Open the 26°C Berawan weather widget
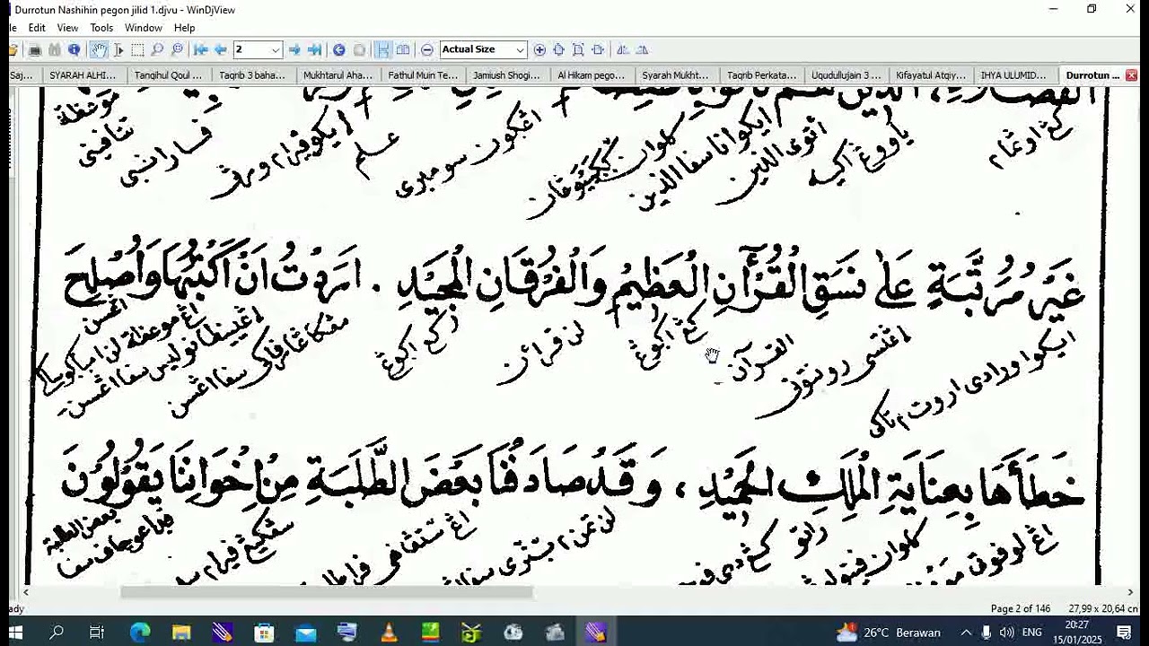Screen dimensions: 1149x646 pos(888,633)
